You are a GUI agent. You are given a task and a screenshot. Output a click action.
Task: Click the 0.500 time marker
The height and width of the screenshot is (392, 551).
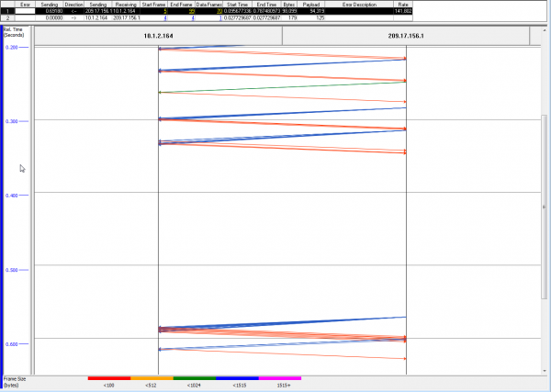[x=12, y=270]
